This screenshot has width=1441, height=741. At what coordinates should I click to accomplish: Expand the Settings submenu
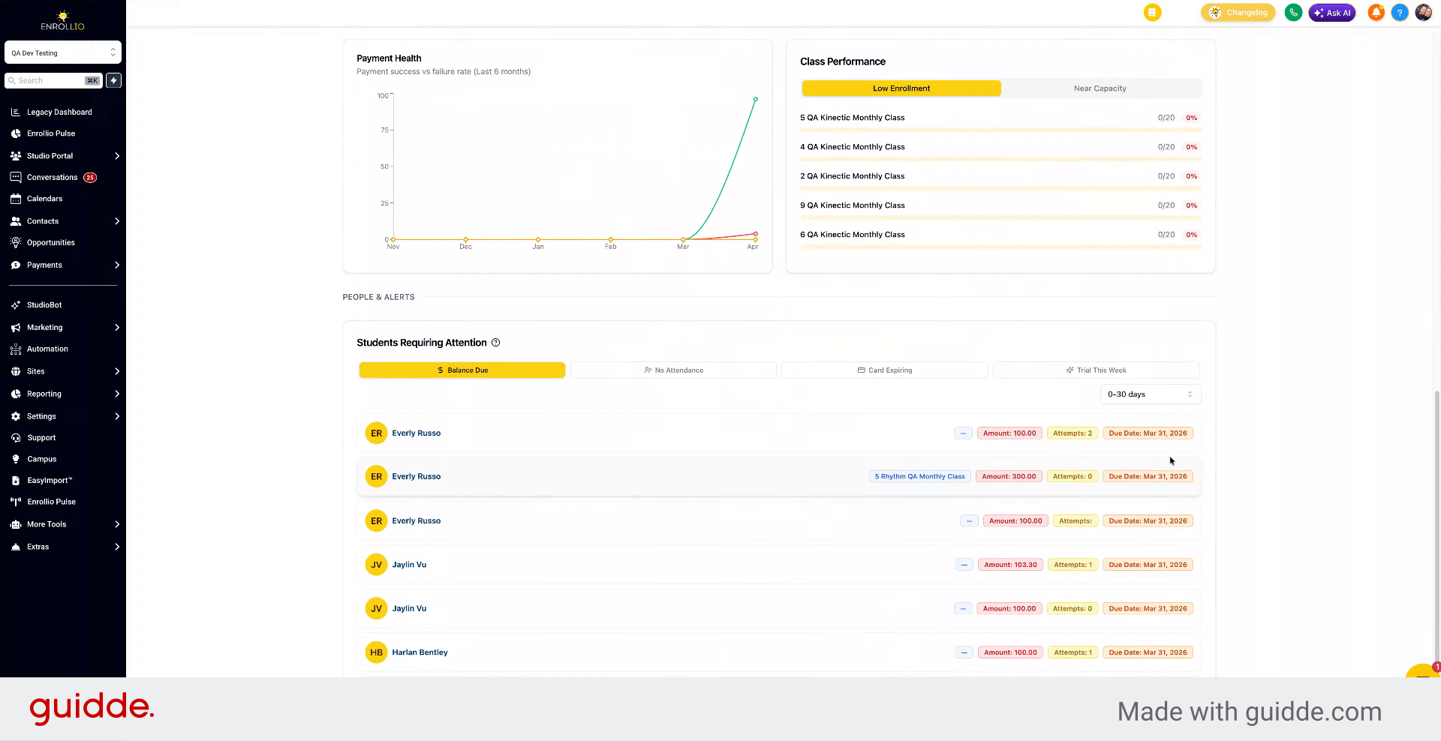coord(117,416)
